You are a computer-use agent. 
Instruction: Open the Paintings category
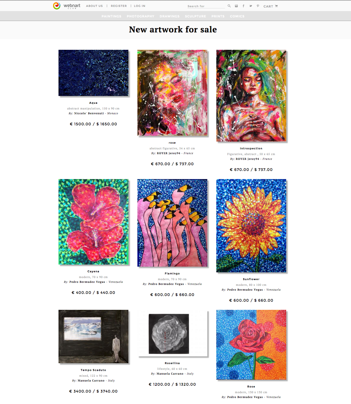point(112,16)
